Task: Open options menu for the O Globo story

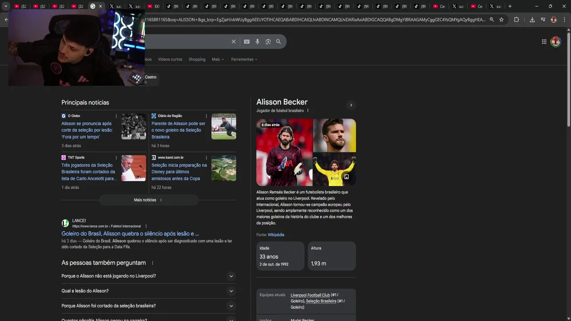Action: (116, 116)
